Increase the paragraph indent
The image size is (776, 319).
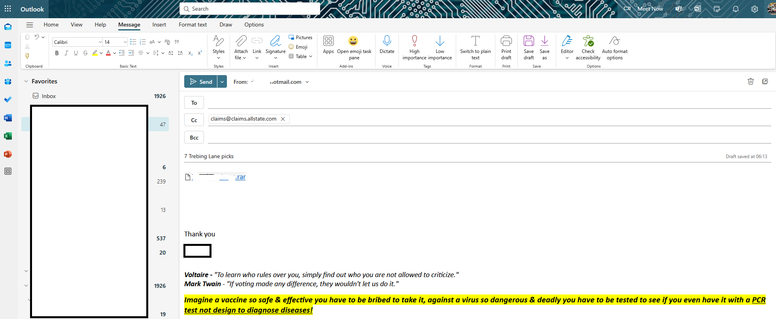[131, 53]
